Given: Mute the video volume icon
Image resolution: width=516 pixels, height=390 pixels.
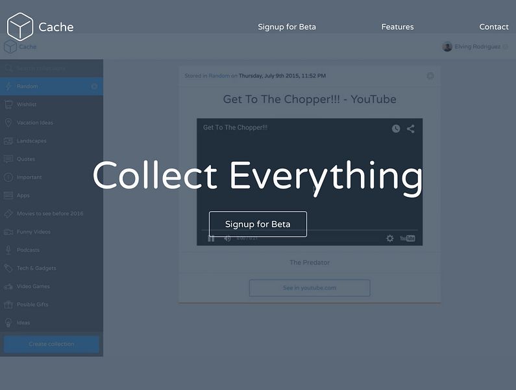Looking at the screenshot, I should [227, 239].
